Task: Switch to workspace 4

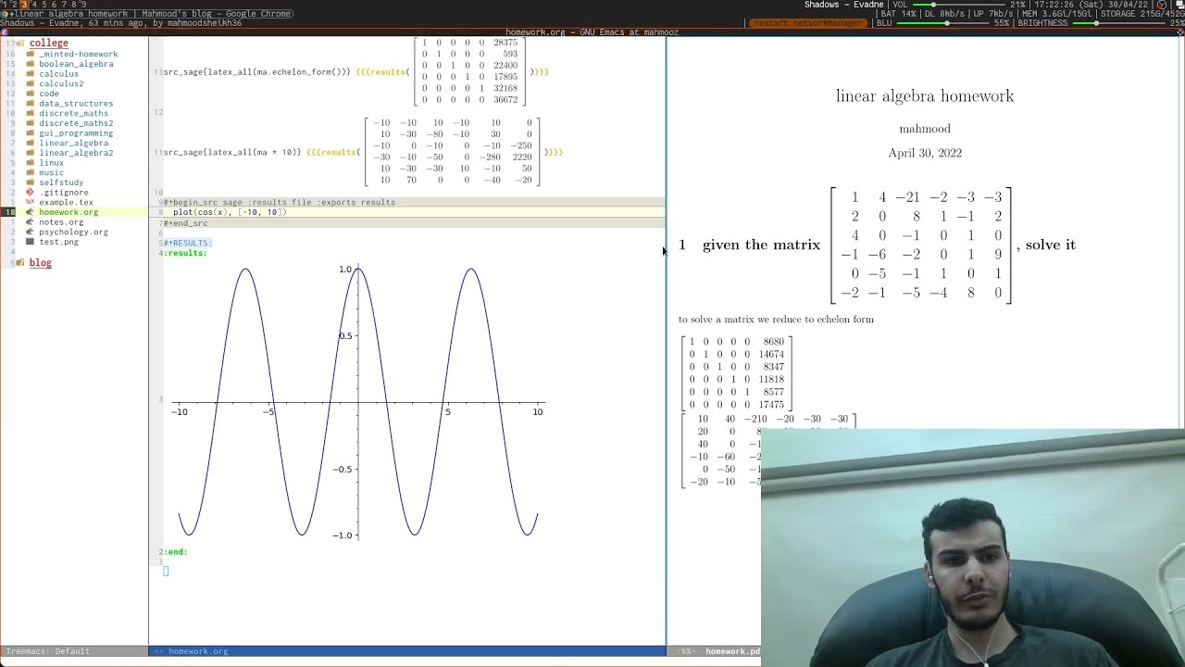Action: point(34,5)
